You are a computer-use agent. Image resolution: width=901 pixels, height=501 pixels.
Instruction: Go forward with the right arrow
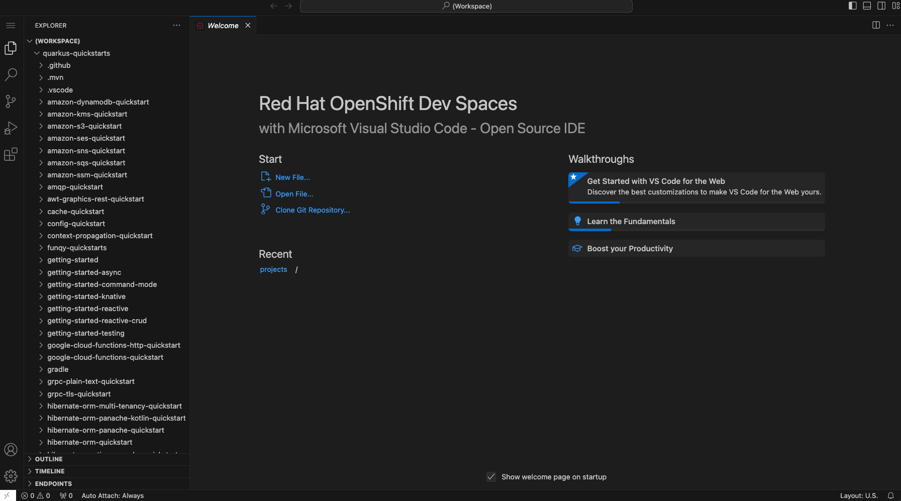click(288, 6)
